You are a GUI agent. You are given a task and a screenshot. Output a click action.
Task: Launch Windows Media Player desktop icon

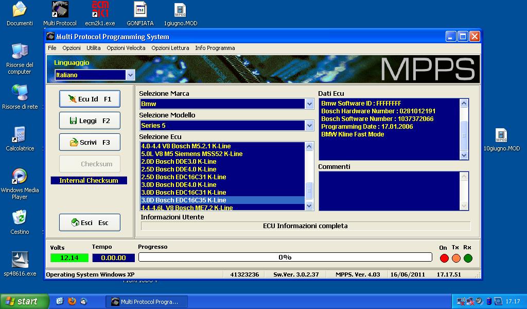[20, 176]
